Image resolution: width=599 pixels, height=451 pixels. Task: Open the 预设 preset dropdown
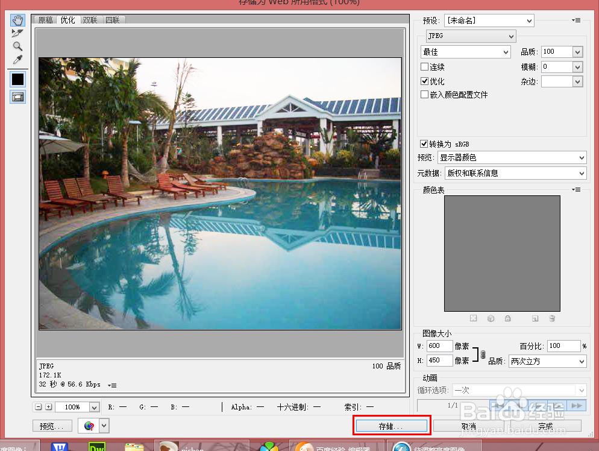(489, 20)
